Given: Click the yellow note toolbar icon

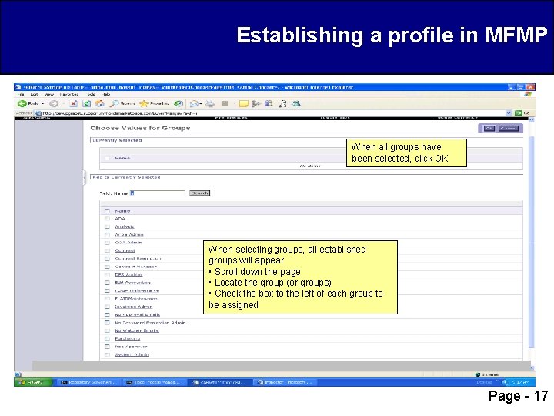Looking at the screenshot, I should pyautogui.click(x=243, y=104).
